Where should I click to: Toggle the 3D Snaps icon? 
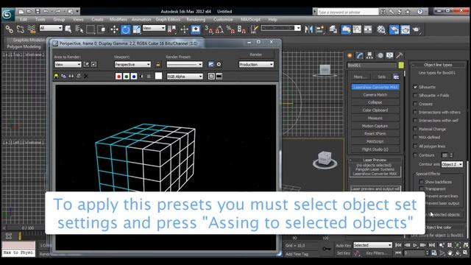[x=208, y=29]
